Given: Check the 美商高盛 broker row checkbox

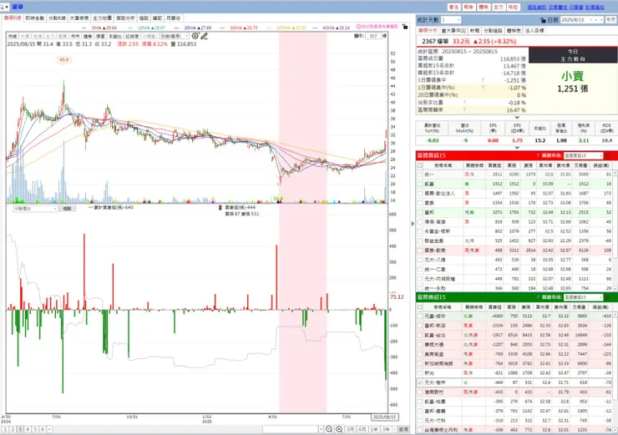Looking at the screenshot, I should 420,354.
